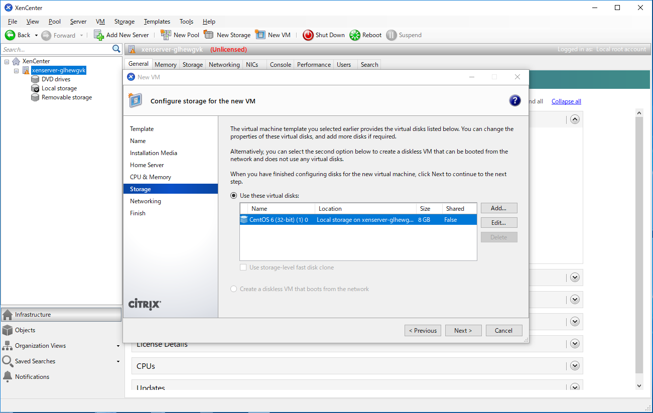653x413 pixels.
Task: Select the 'Use these virtual disks' radio button
Action: tap(234, 195)
